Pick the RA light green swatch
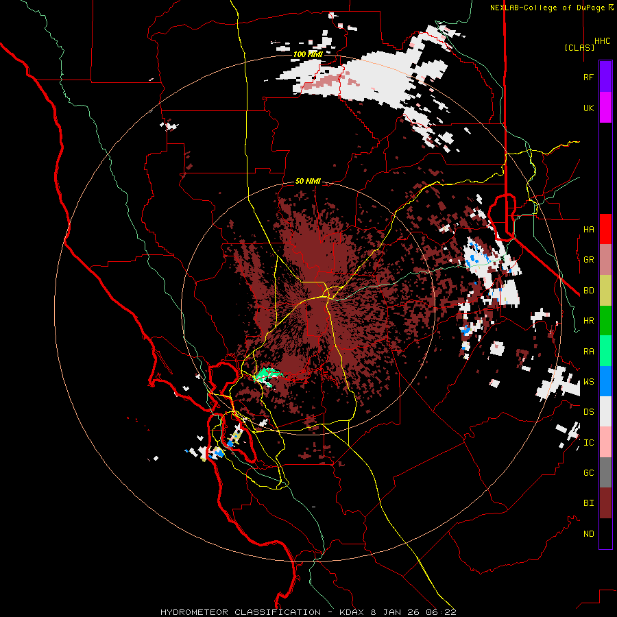This screenshot has height=617, width=617. (x=605, y=351)
